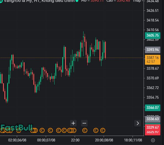This screenshot has width=164, height=145.
Task: Click the 18:00,11/08 time axis label
Action: (133, 140)
